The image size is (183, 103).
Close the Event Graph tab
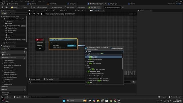103,11
